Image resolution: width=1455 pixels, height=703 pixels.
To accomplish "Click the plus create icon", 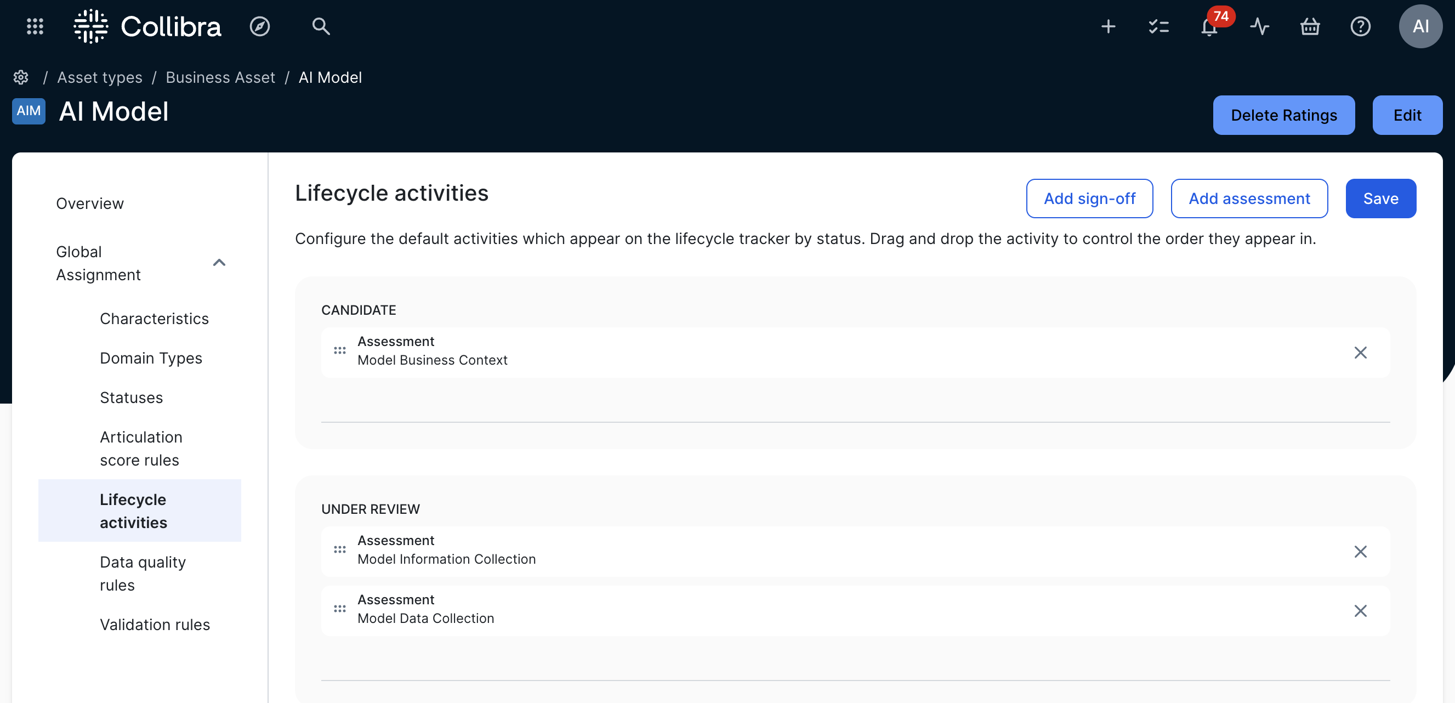I will (1108, 26).
